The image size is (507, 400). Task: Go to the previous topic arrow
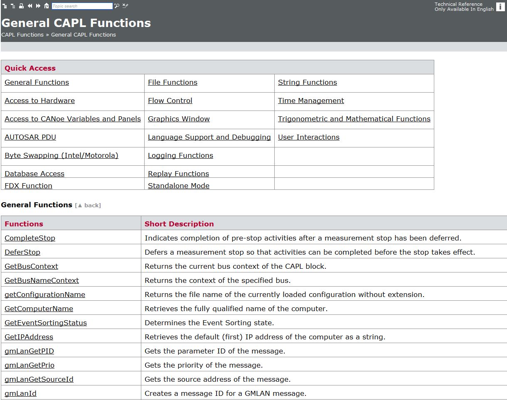point(30,6)
